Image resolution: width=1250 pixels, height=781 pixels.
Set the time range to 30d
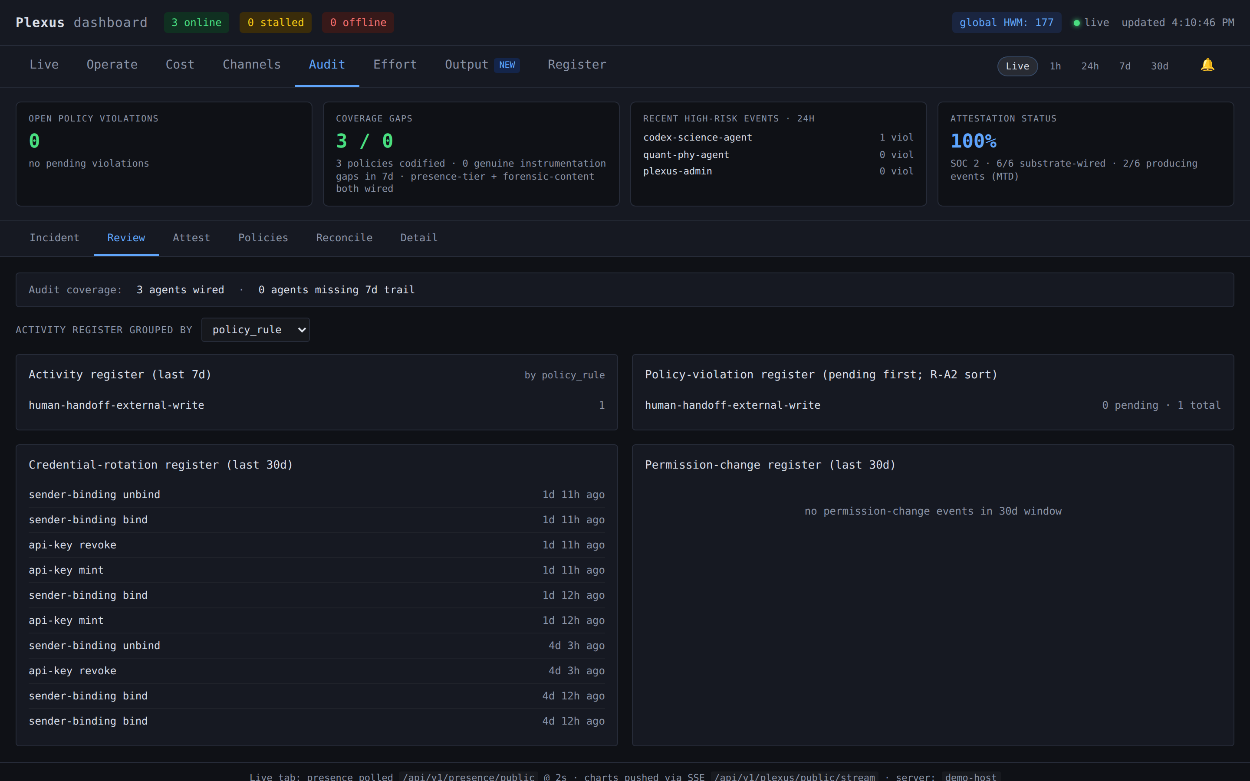(x=1159, y=66)
